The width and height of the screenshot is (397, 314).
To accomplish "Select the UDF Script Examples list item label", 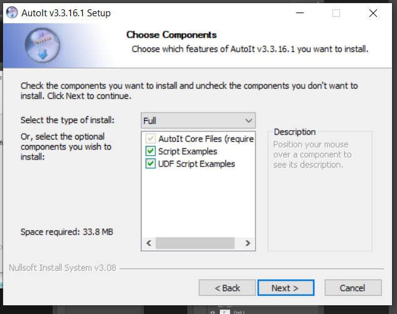I will pos(197,164).
